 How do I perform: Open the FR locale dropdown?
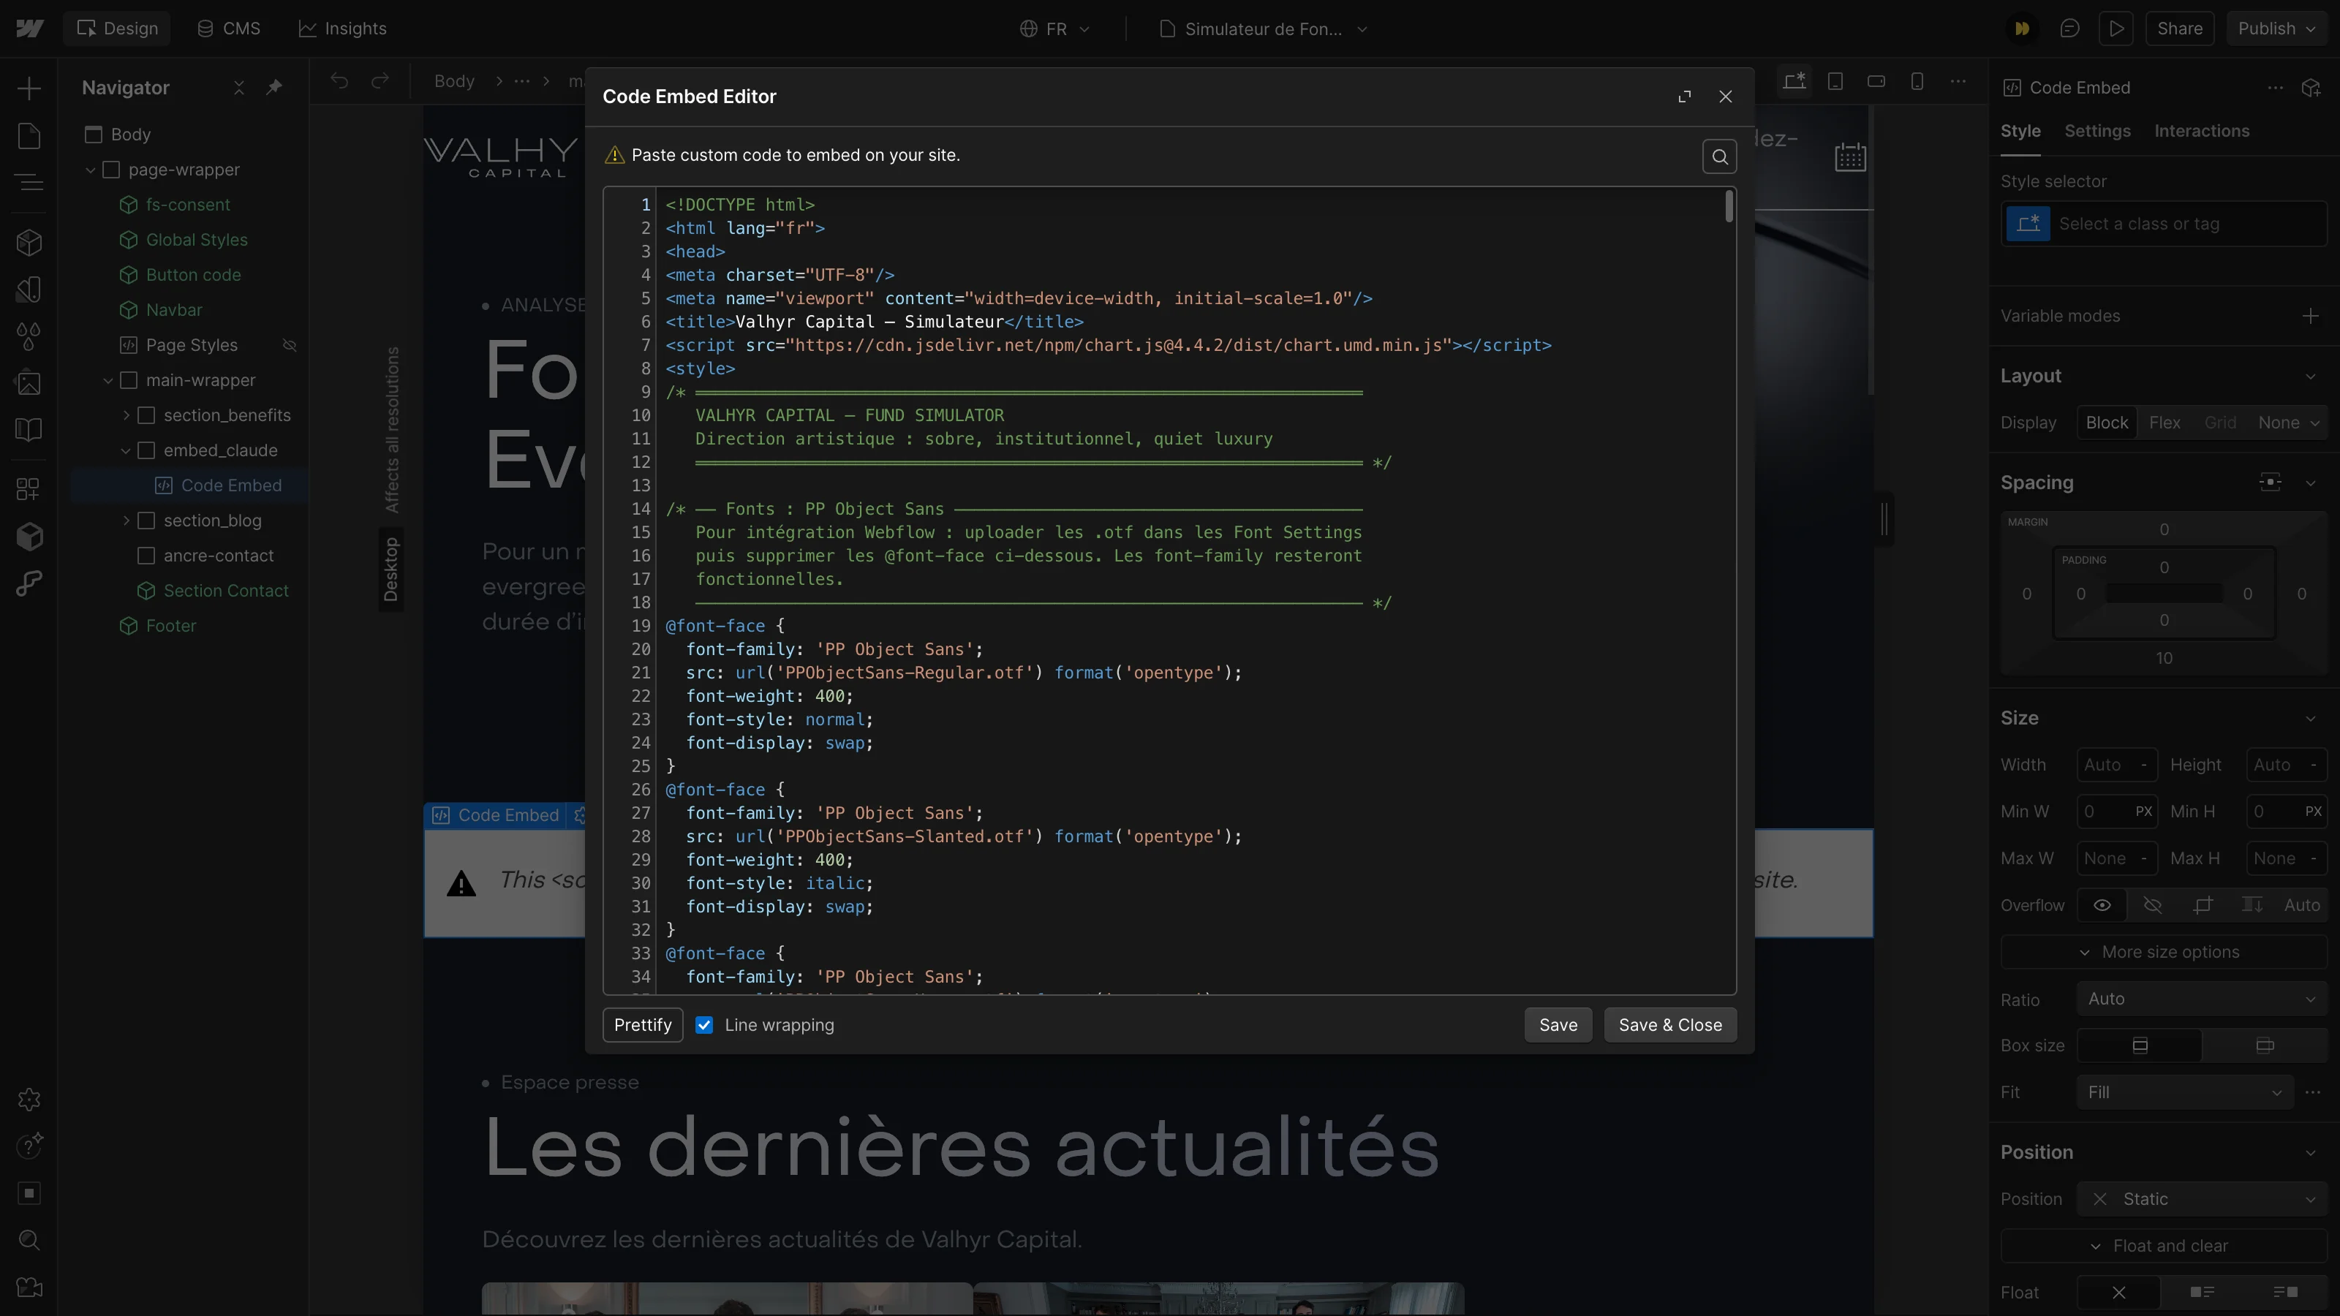point(1054,29)
